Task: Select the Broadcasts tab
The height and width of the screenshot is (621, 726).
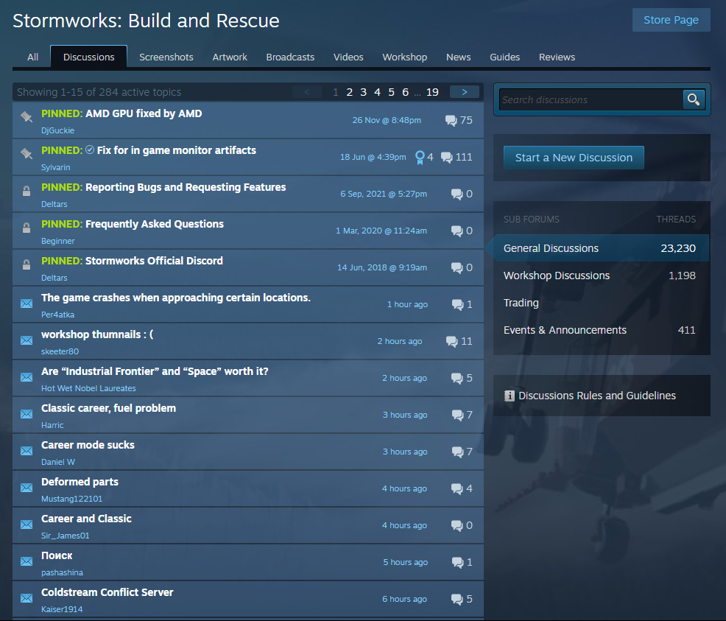Action: [290, 57]
